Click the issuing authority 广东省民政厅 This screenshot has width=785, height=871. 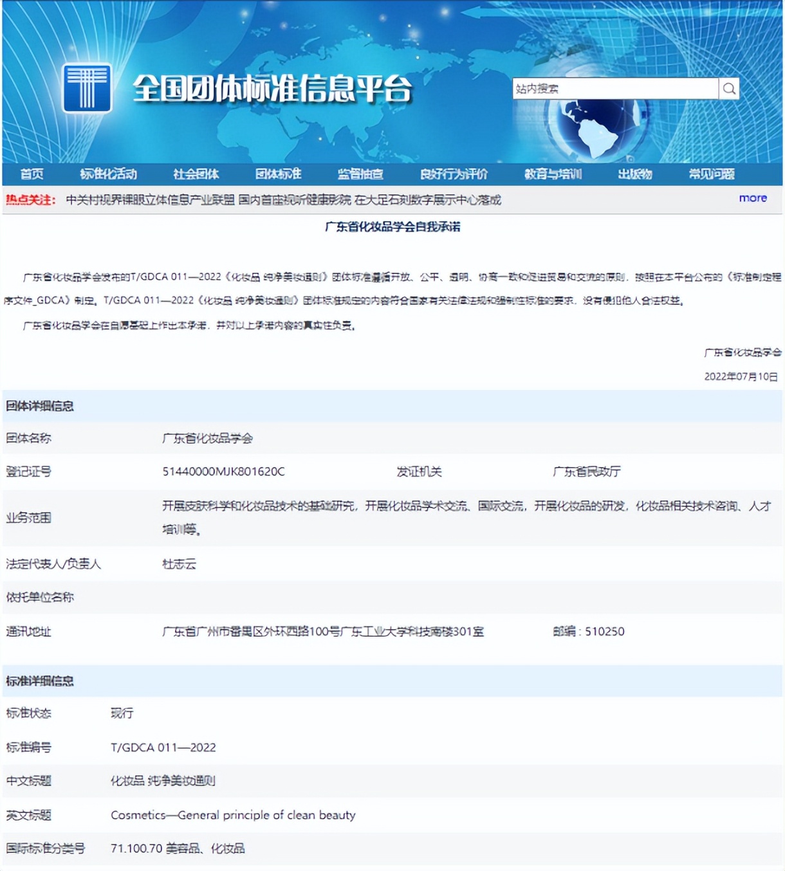click(x=587, y=472)
